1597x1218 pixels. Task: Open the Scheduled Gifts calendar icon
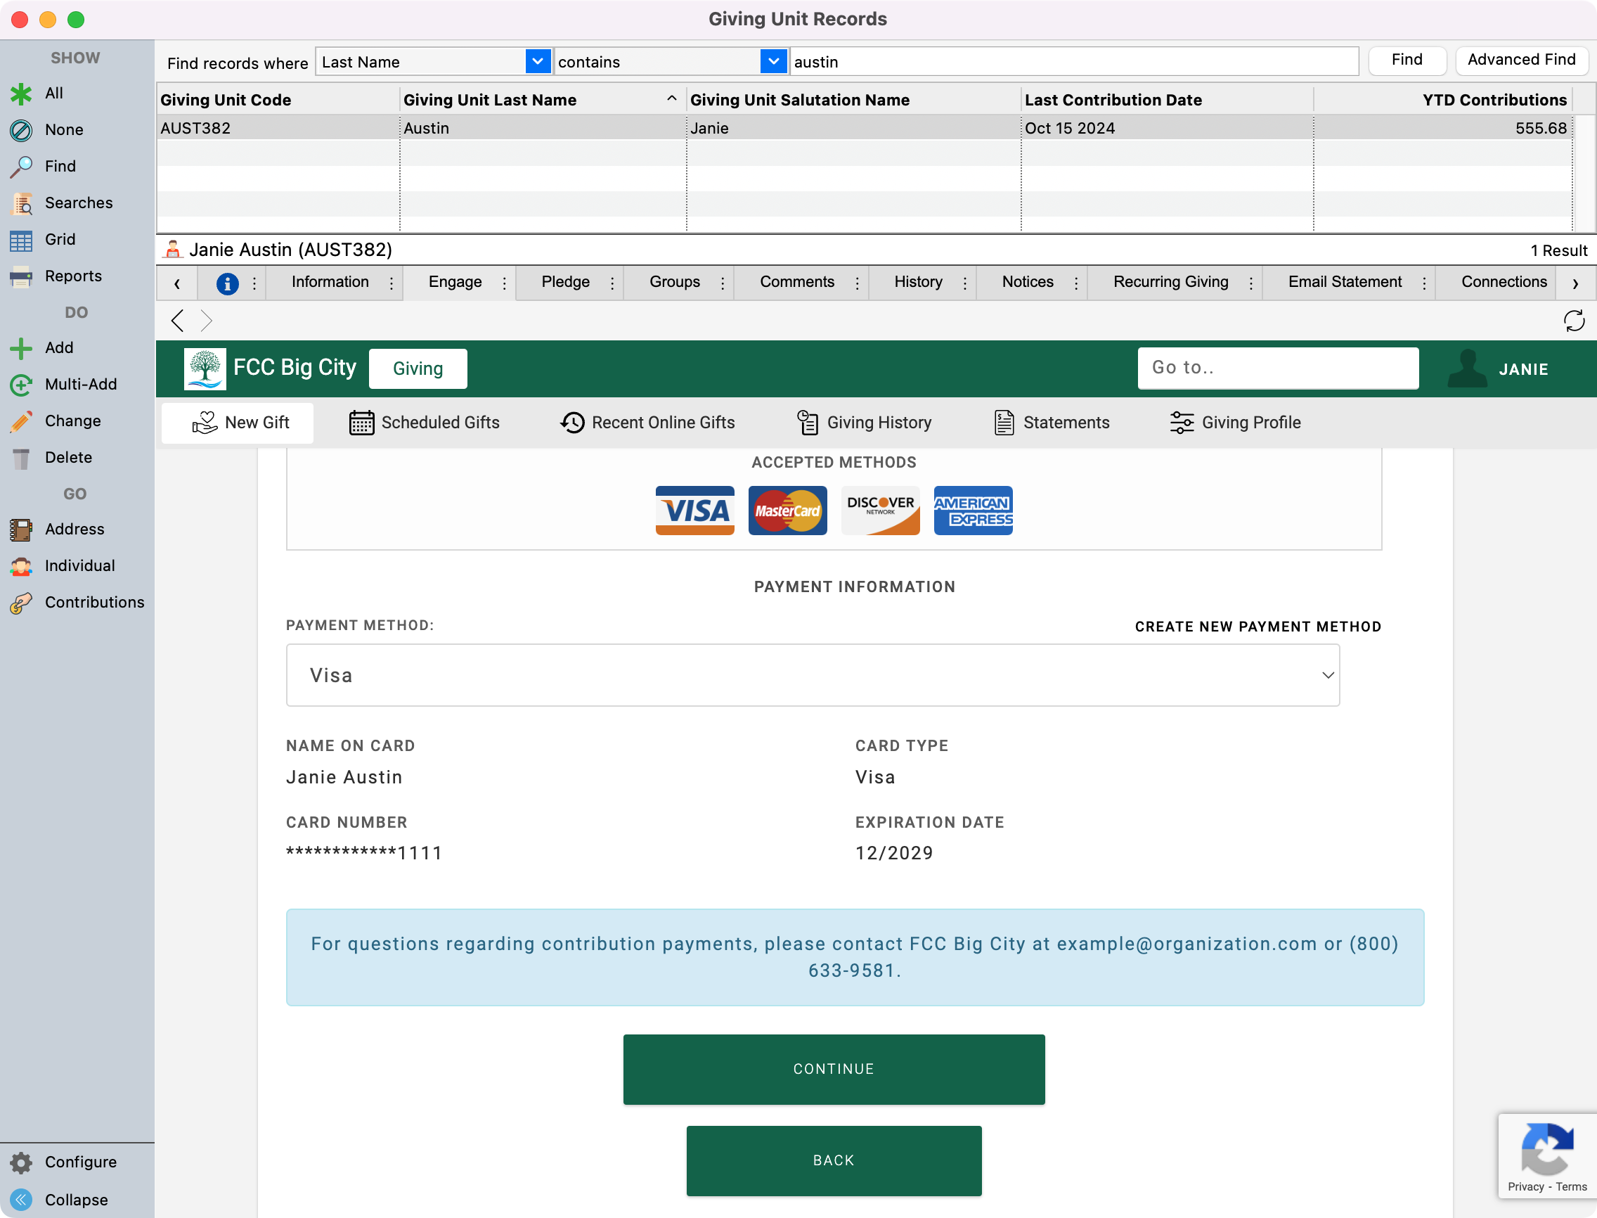tap(361, 423)
